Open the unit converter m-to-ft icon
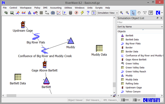165x104 pixels. pyautogui.click(x=47, y=13)
